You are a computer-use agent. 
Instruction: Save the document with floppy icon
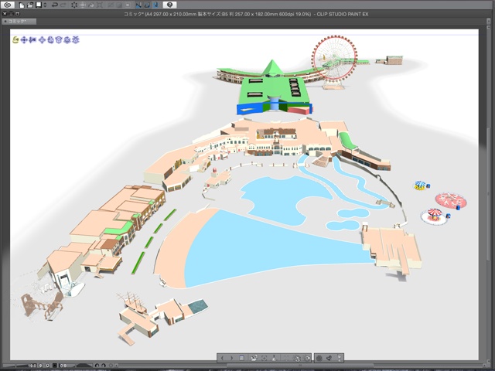pyautogui.click(x=39, y=5)
